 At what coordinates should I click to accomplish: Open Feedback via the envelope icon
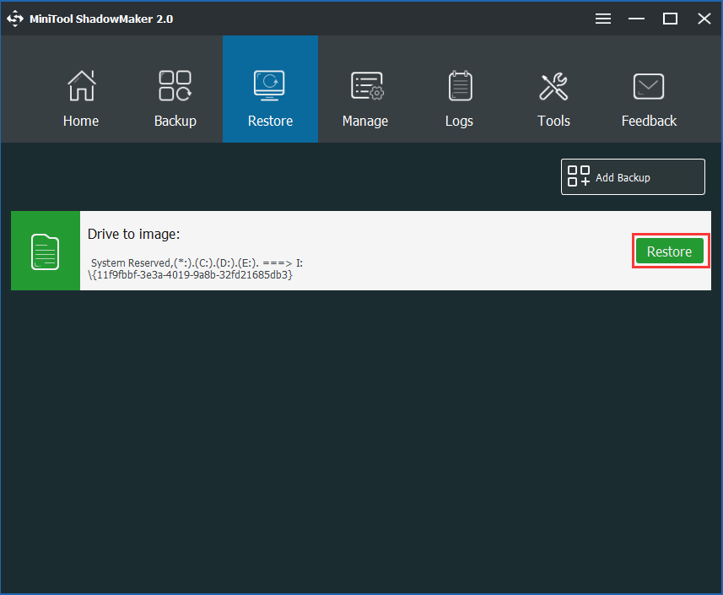point(648,85)
